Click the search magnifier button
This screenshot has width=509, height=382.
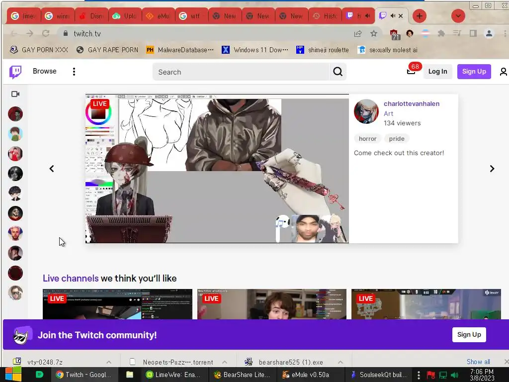(338, 72)
